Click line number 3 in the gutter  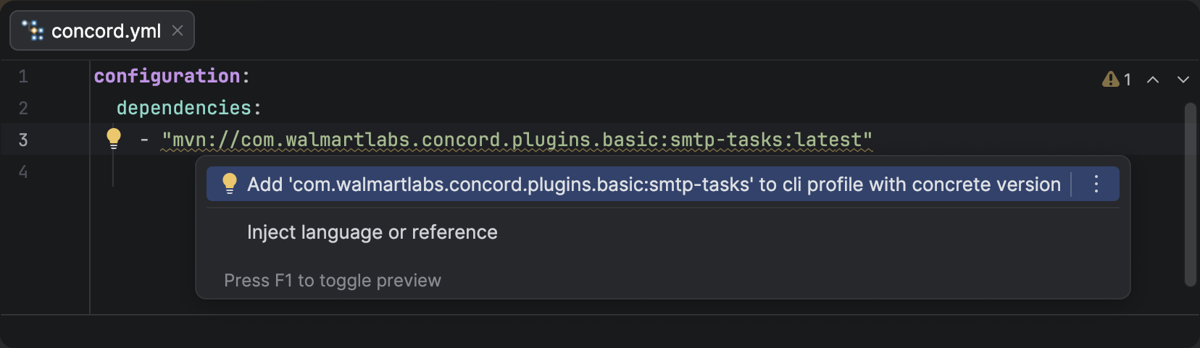point(23,140)
